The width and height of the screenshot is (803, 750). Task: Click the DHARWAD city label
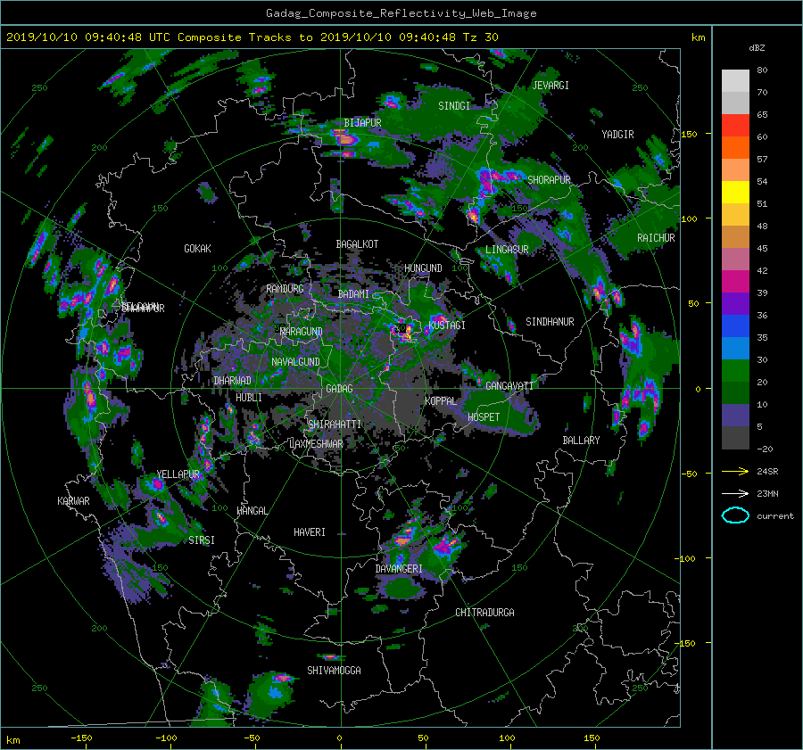232,381
